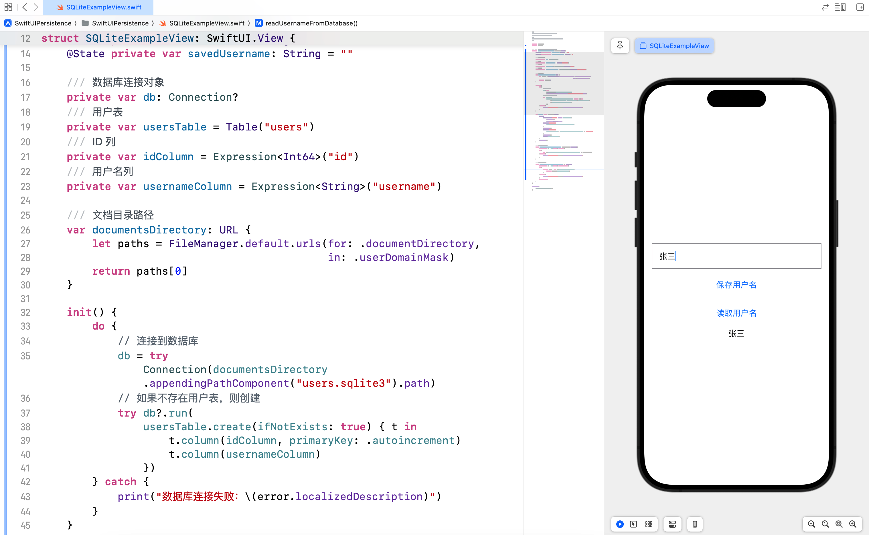869x535 pixels.
Task: Add a new editor pane
Action: pos(860,7)
